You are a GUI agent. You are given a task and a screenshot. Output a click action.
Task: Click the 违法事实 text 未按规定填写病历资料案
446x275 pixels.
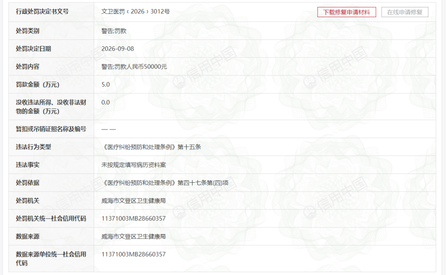[x=134, y=165]
